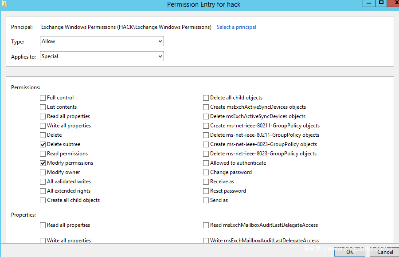Image resolution: width=399 pixels, height=257 pixels.
Task: Tick the Send as permission
Action: coord(206,200)
